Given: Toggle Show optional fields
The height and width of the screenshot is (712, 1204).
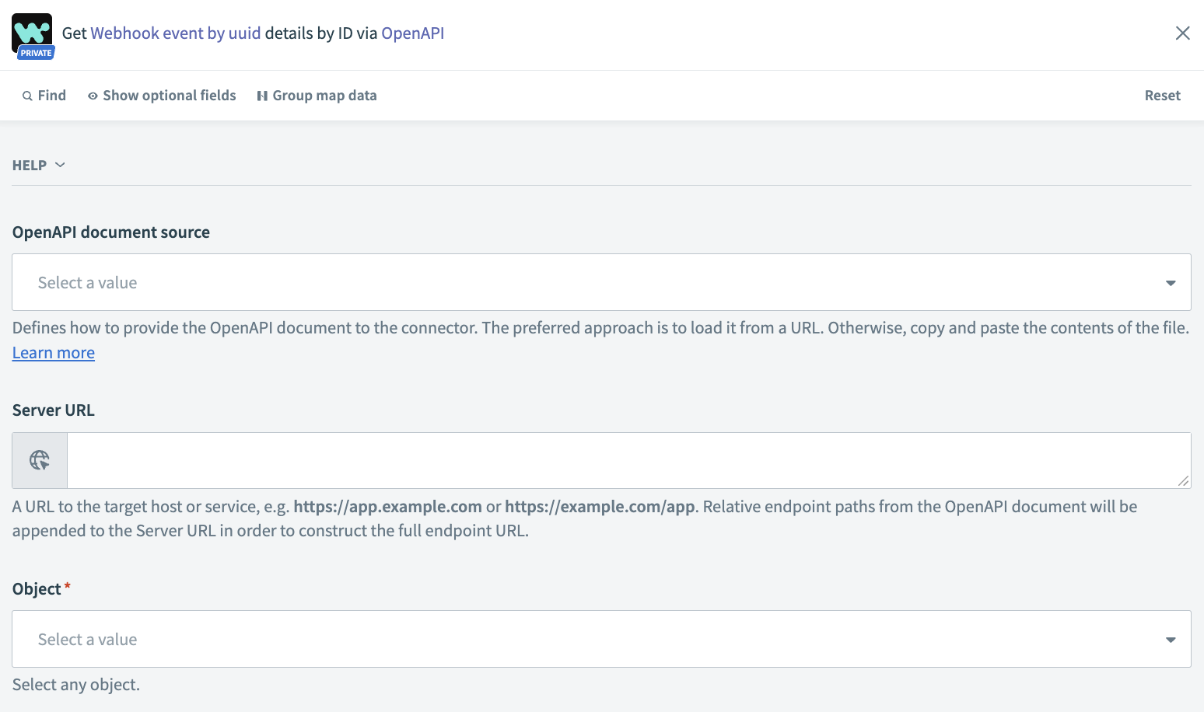Looking at the screenshot, I should 162,96.
